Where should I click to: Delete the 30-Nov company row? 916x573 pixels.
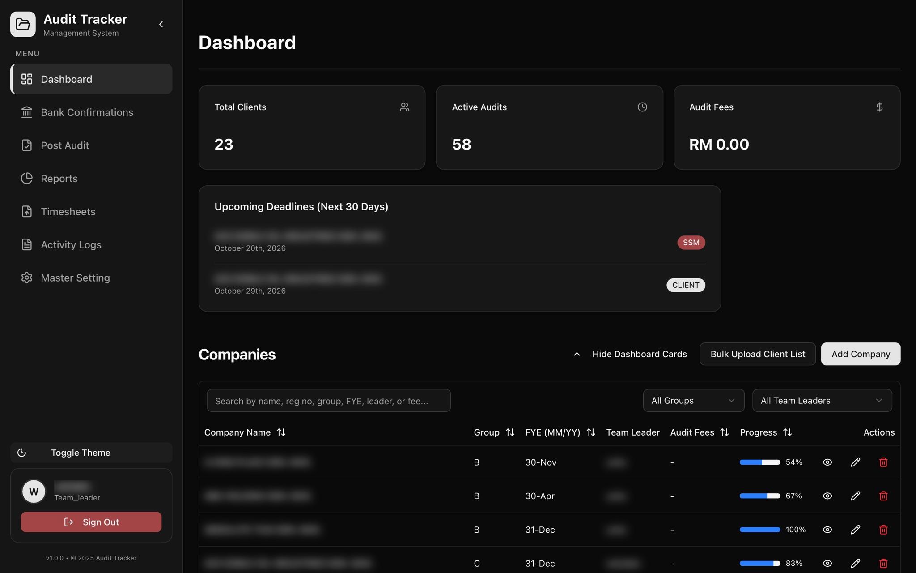click(x=883, y=462)
